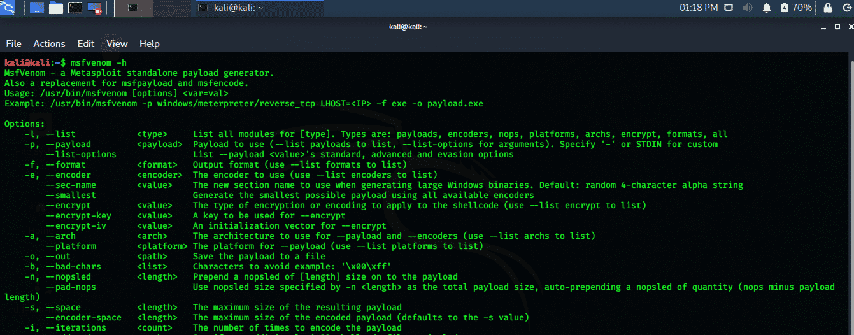The image size is (854, 335).
Task: Click the '--space' option text
Action: tap(63, 308)
